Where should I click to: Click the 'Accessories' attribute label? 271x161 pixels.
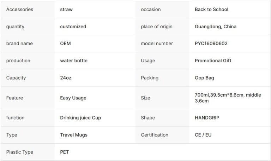20,10
